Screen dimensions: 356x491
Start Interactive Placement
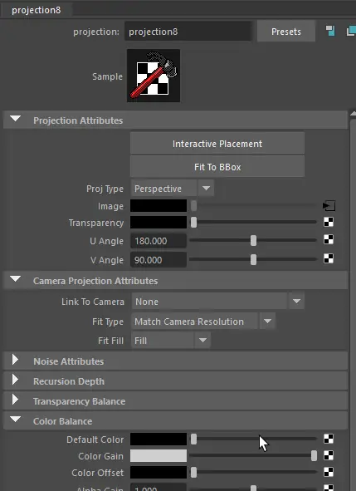click(x=217, y=144)
